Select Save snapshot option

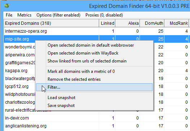(x=94, y=106)
